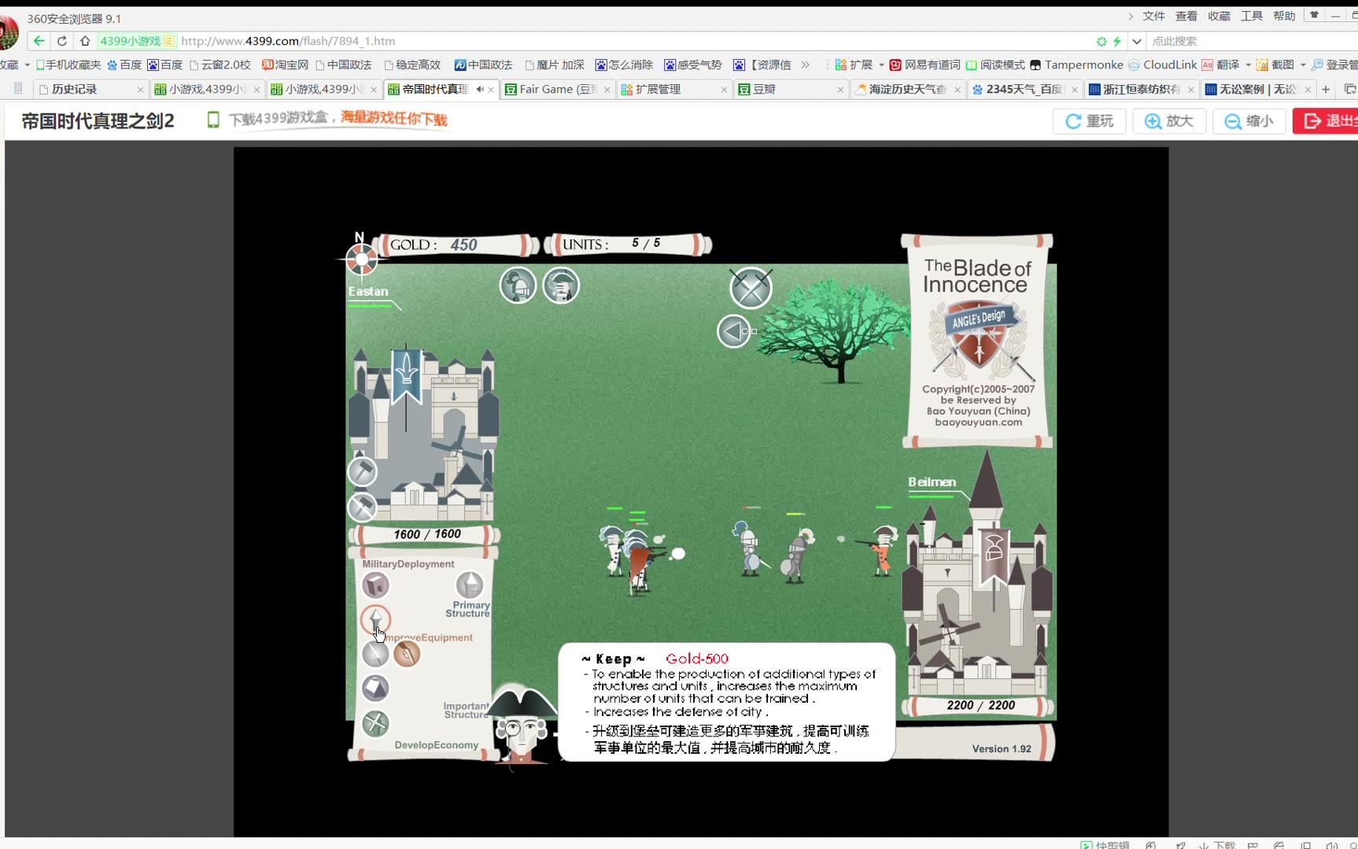This screenshot has width=1358, height=849.
Task: Click the skin shirt icon in title bar
Action: [1314, 15]
